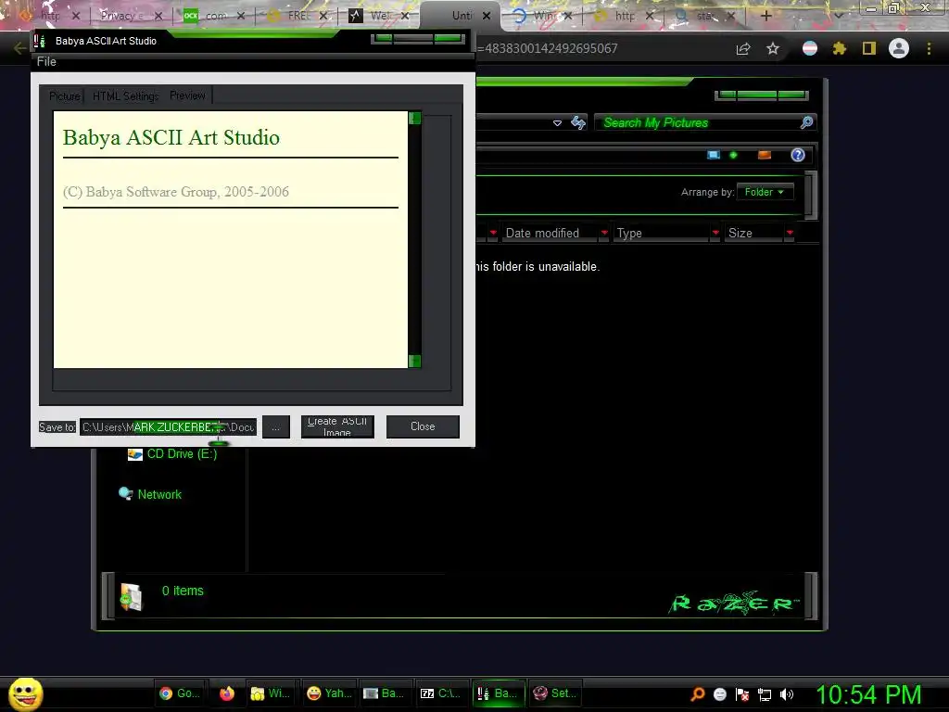
Task: Click the orange magnifier tray icon
Action: pos(697,693)
